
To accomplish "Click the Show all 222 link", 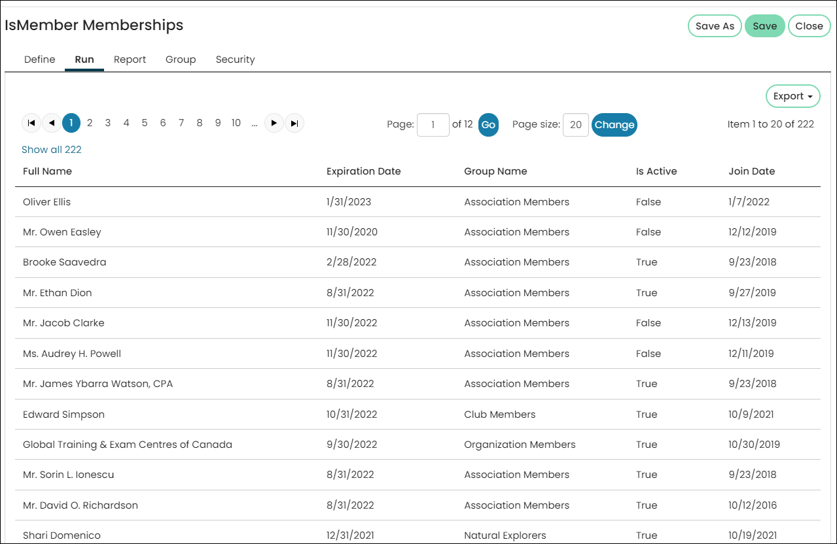I will [x=52, y=150].
